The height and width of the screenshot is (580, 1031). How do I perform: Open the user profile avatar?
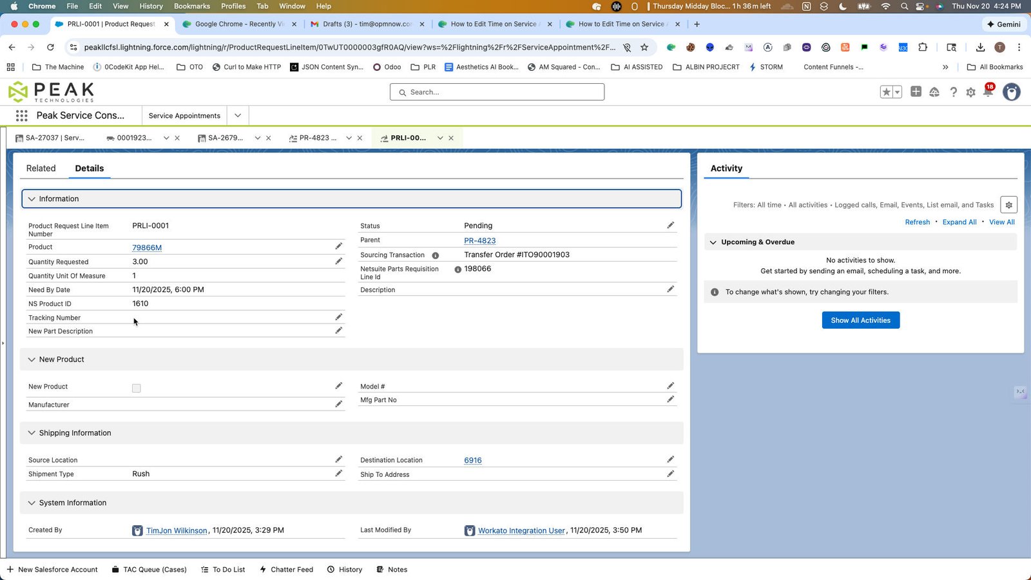point(1012,92)
